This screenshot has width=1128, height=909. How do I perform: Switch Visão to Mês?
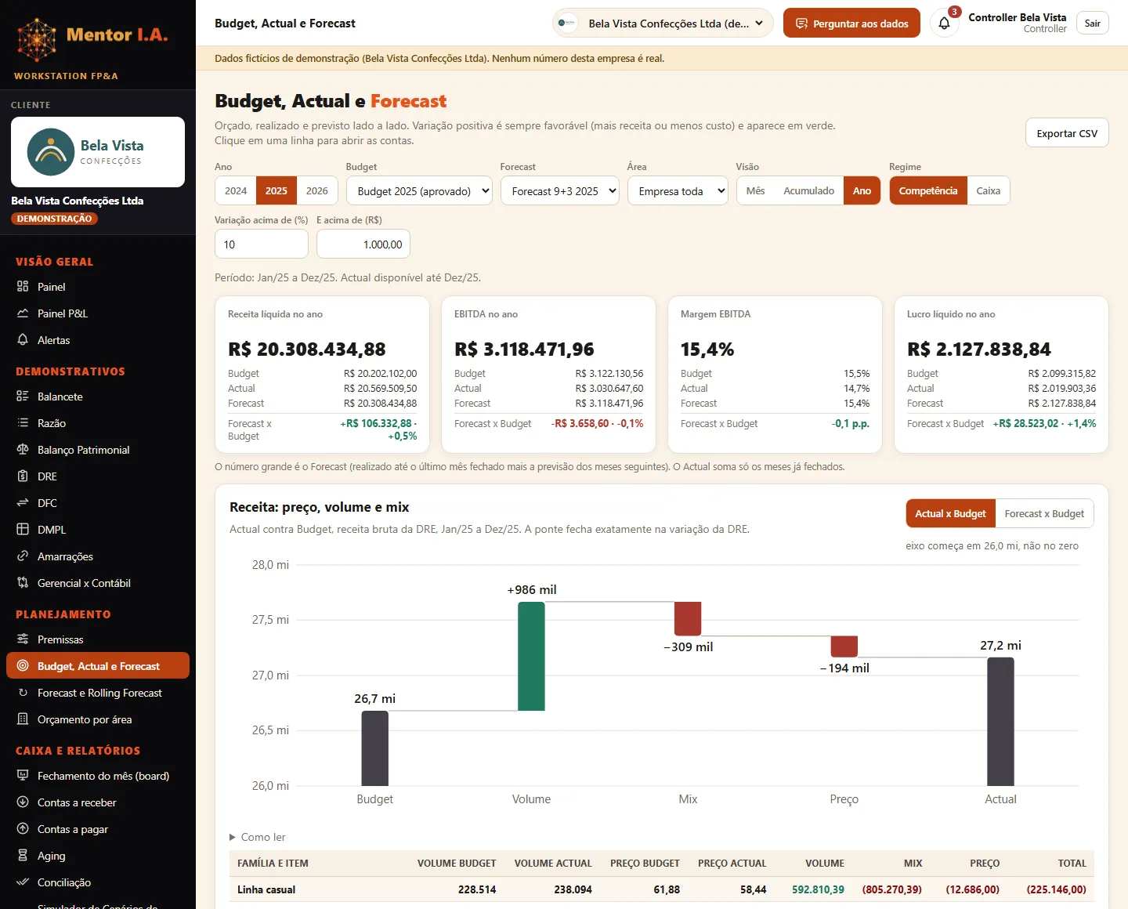pos(755,190)
